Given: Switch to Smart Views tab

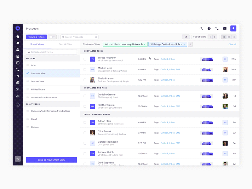Looking at the screenshot, I should tap(37, 44).
